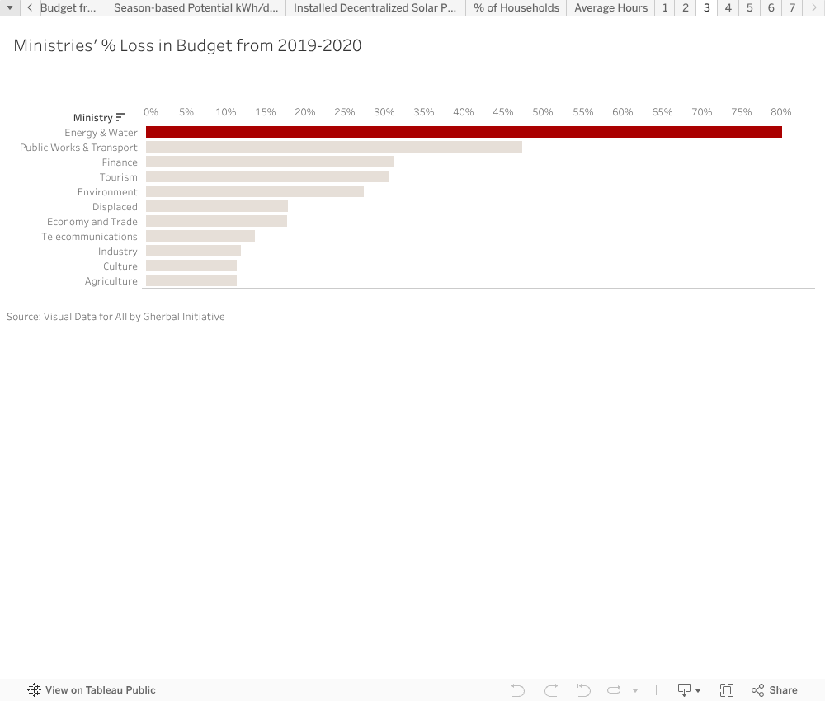825x701 pixels.
Task: Enter full screen mode
Action: [727, 690]
